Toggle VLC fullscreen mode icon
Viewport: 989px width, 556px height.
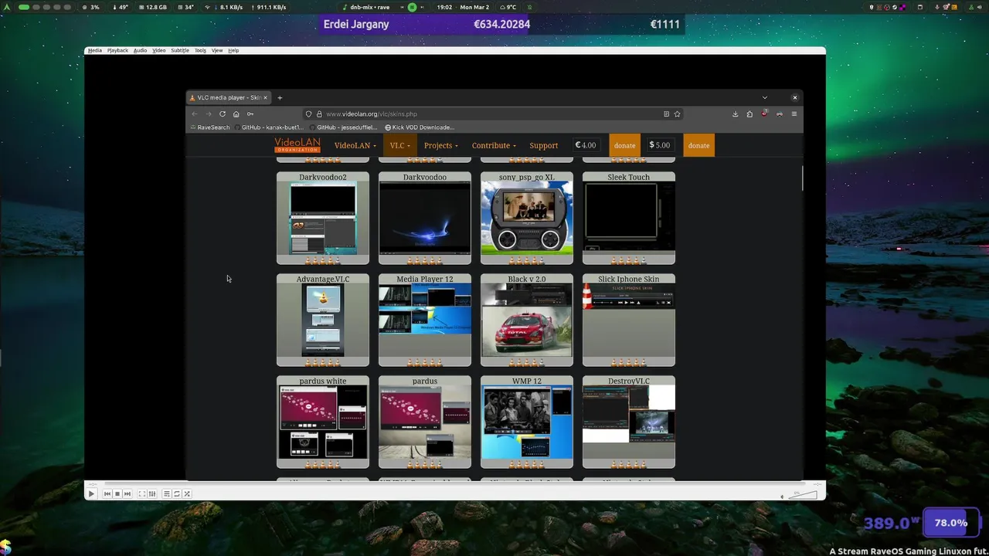[142, 493]
